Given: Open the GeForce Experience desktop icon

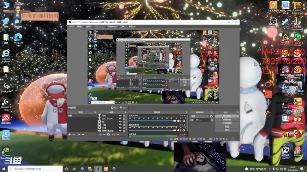Looking at the screenshot, I should tap(6, 152).
